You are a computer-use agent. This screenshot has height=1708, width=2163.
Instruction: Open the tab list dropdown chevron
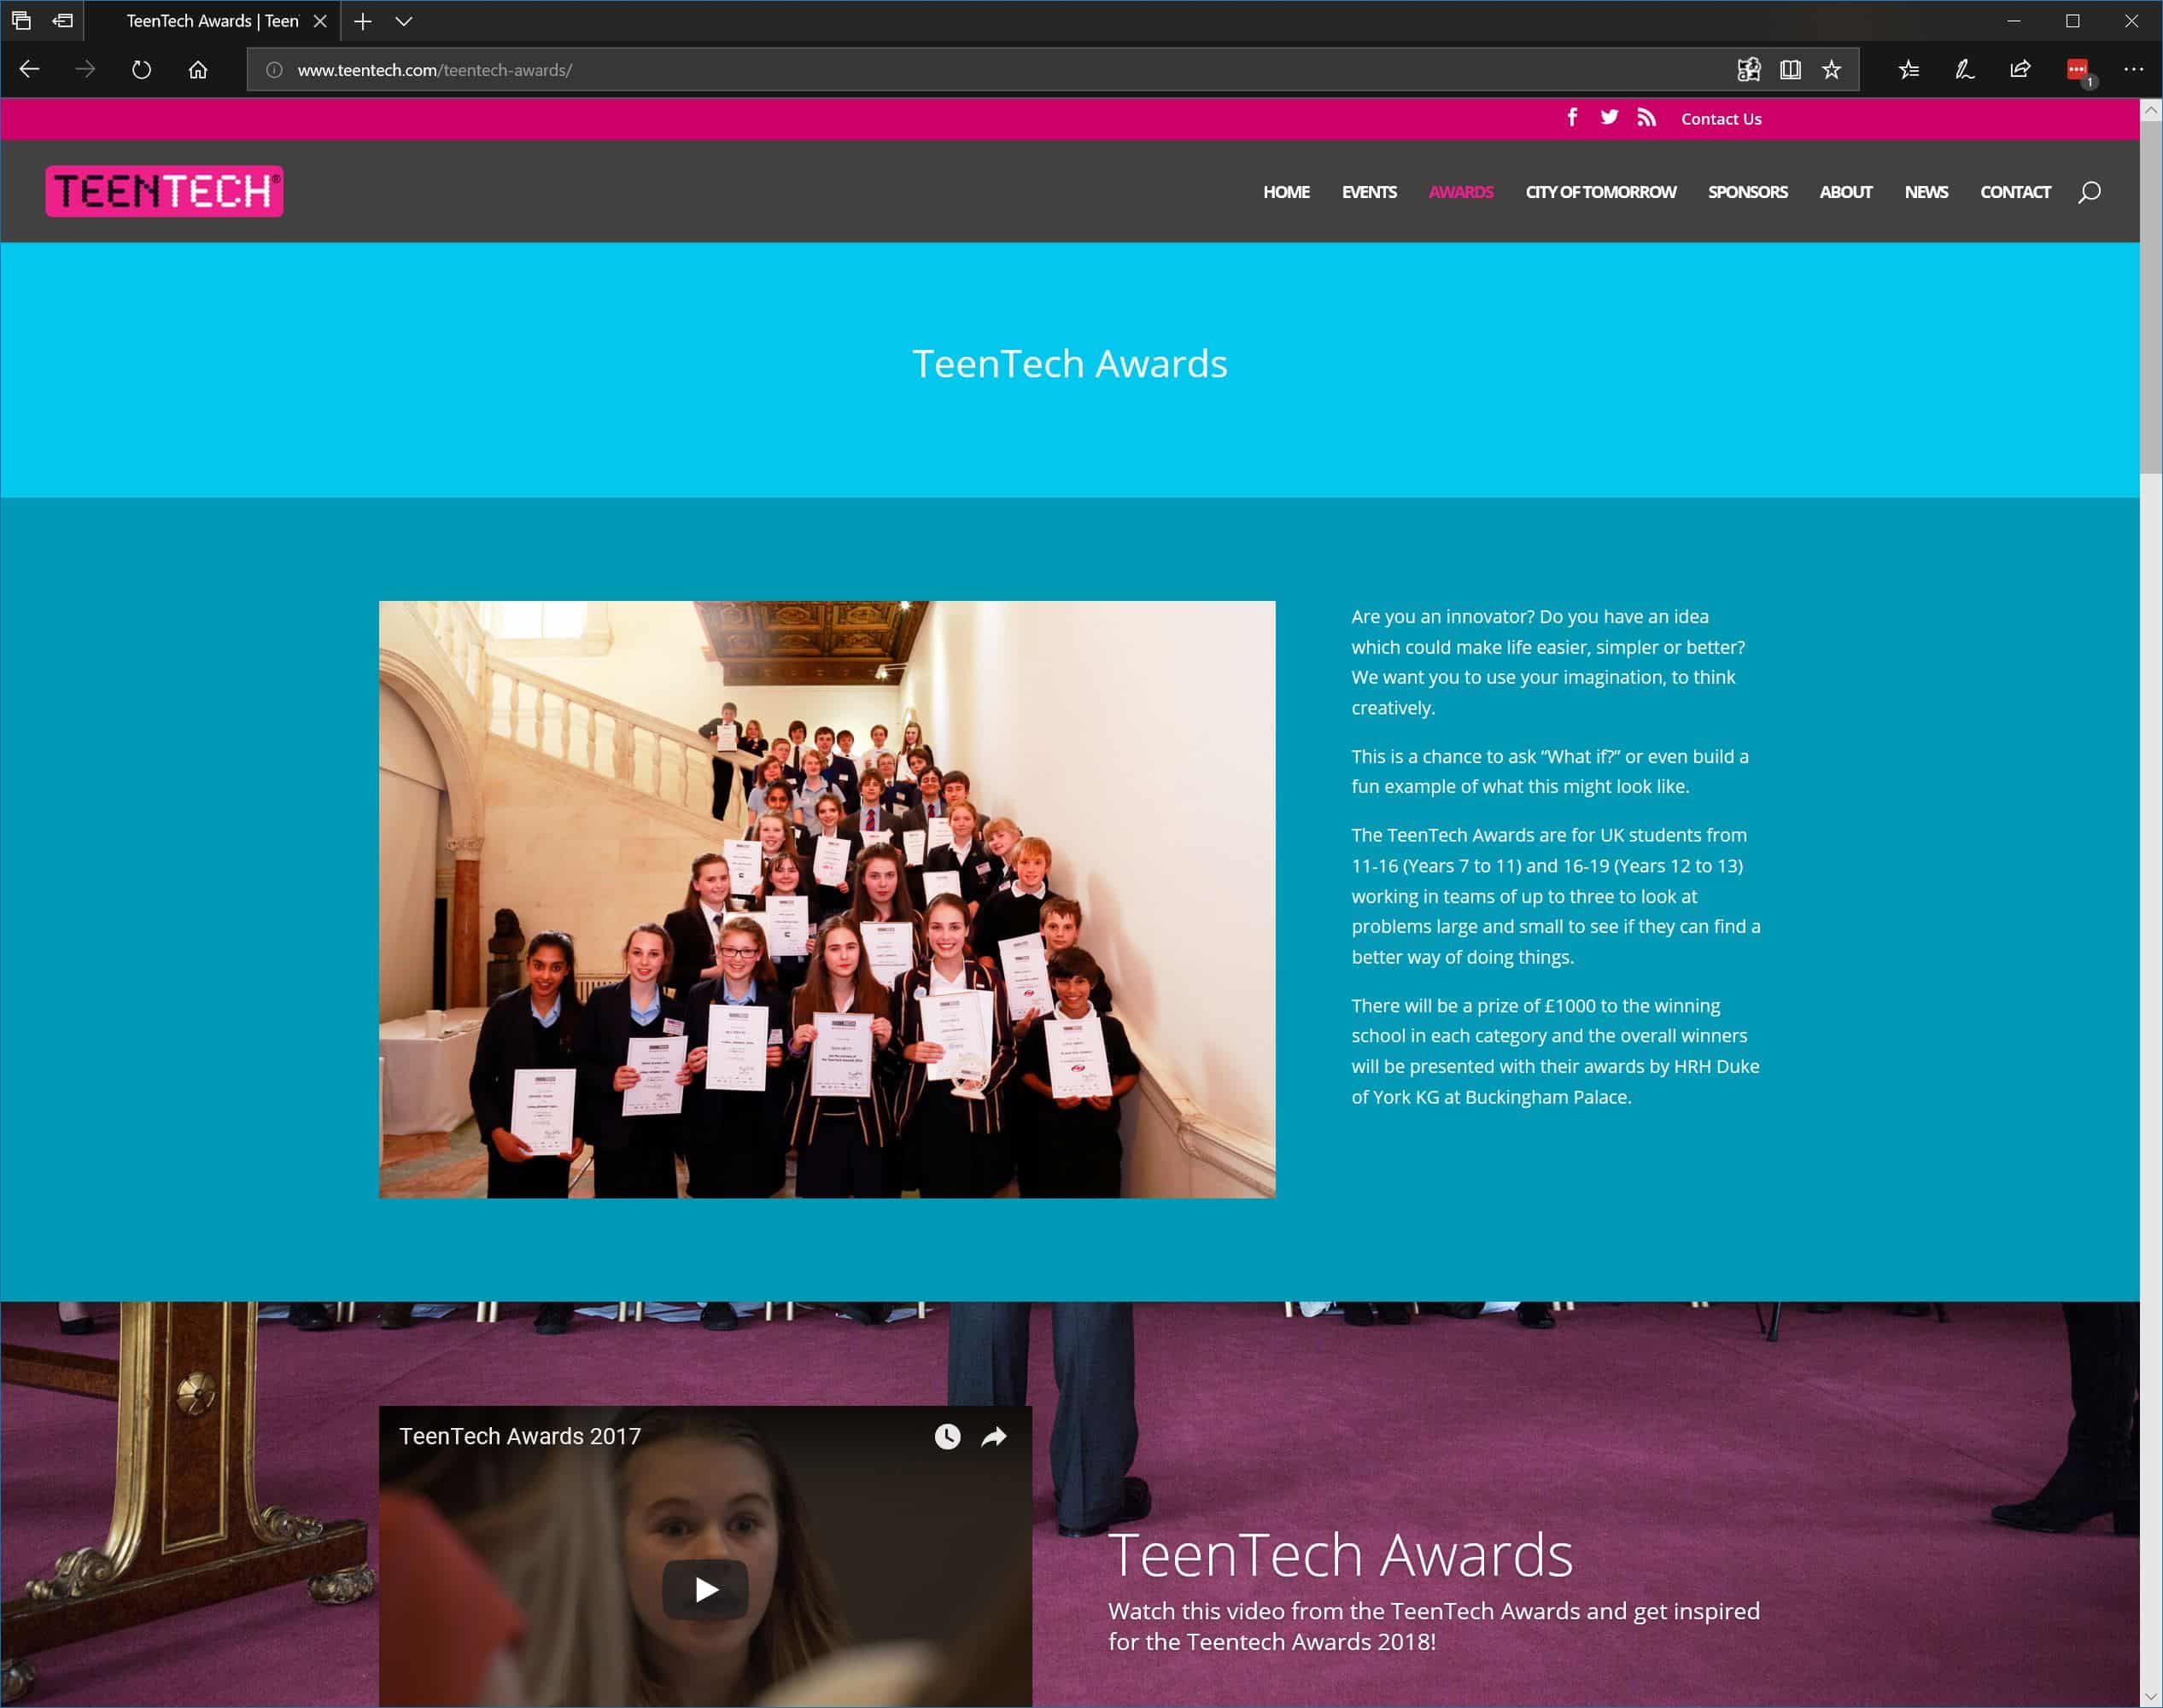[404, 21]
